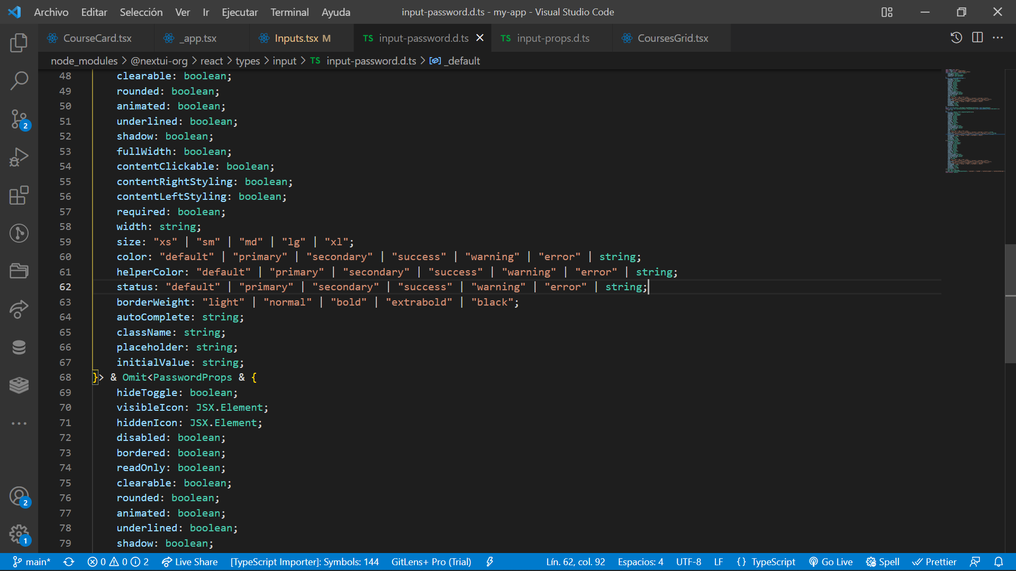Image resolution: width=1016 pixels, height=571 pixels.
Task: Open the Run and Debug view
Action: point(19,157)
